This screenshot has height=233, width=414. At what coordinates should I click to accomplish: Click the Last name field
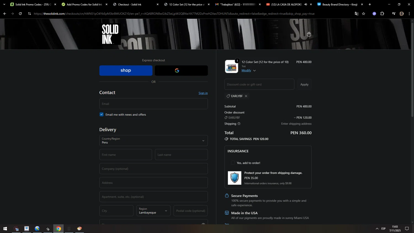[x=181, y=155]
